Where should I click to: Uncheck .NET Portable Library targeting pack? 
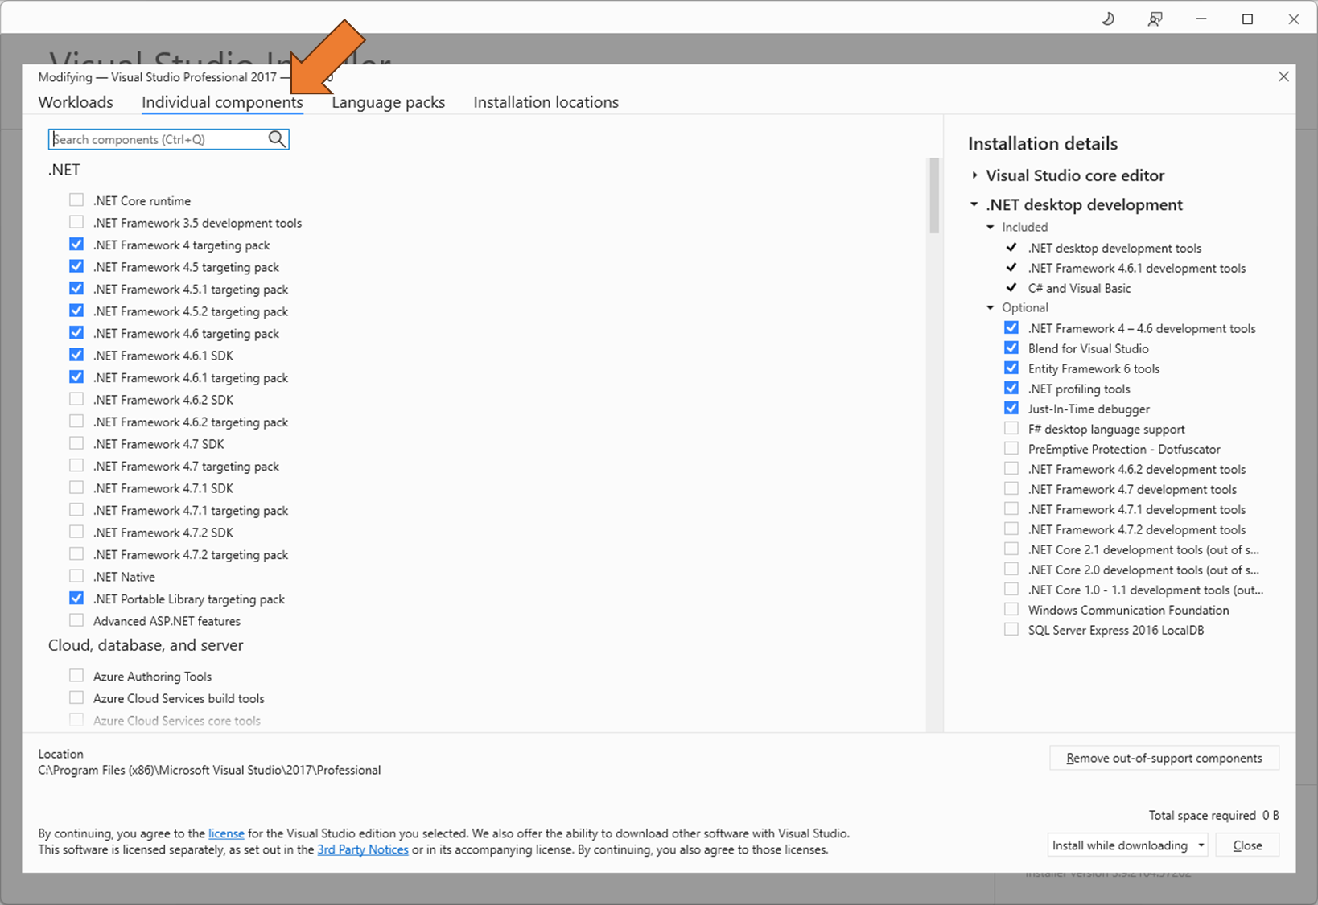76,598
